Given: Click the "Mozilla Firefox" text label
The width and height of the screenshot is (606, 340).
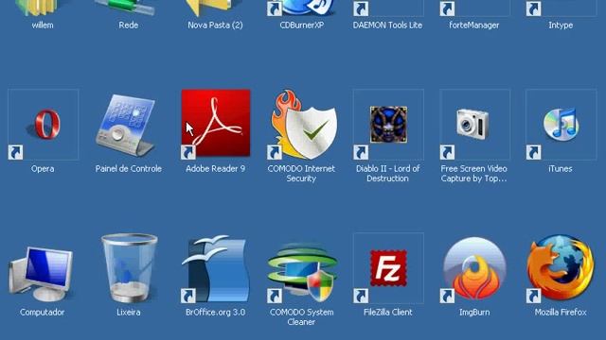Looking at the screenshot, I should [561, 313].
